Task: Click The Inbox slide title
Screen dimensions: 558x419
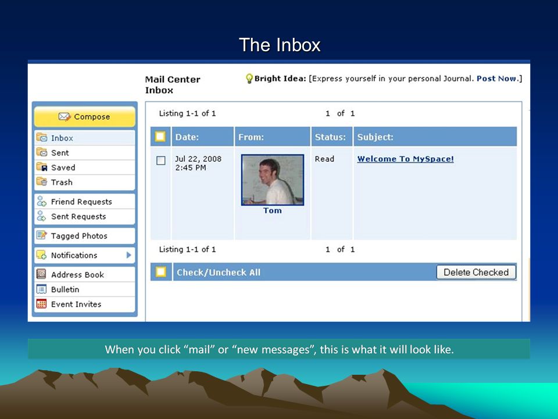Action: [280, 45]
